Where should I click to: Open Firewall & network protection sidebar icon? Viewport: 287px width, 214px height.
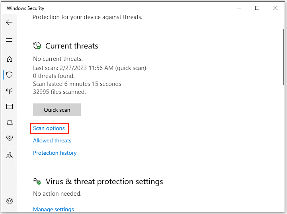point(9,90)
